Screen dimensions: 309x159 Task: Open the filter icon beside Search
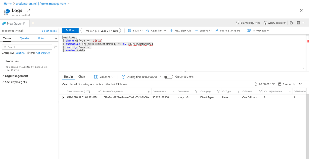[x=55, y=47]
